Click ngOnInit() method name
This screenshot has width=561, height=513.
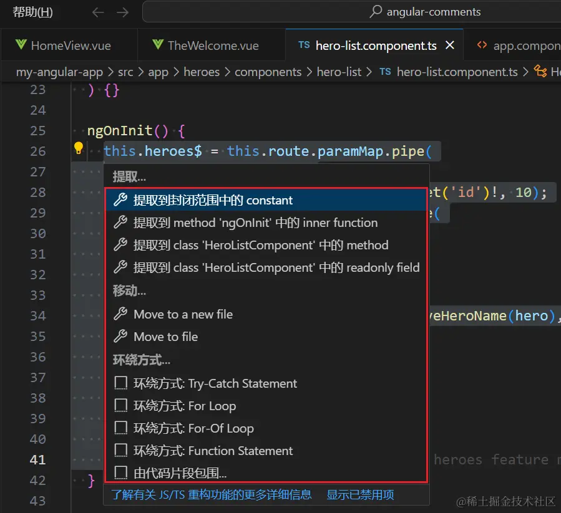click(127, 130)
